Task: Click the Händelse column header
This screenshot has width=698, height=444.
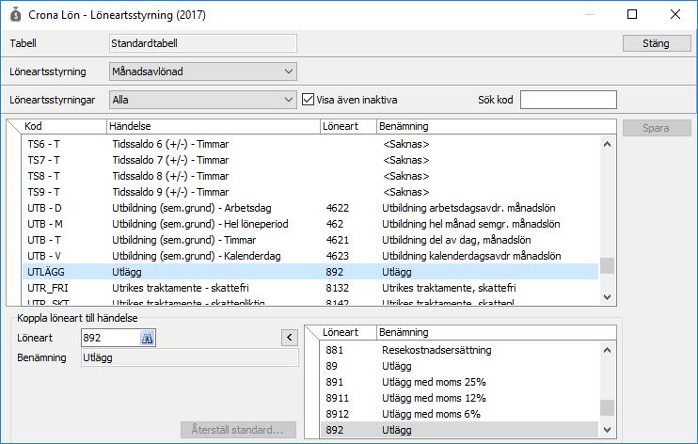Action: [214, 126]
